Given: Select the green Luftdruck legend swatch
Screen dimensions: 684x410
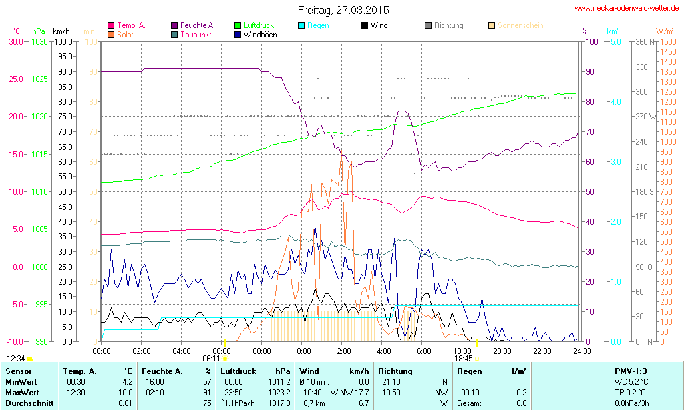Looking at the screenshot, I should (x=238, y=26).
